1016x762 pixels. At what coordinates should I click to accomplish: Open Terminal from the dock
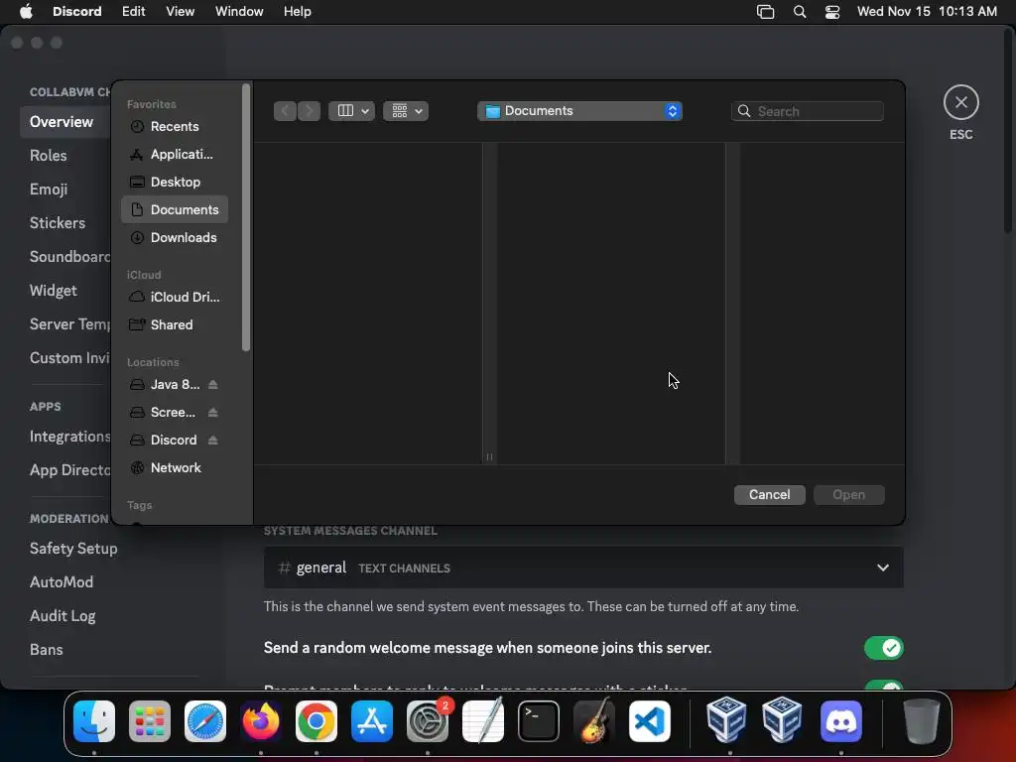pos(539,721)
